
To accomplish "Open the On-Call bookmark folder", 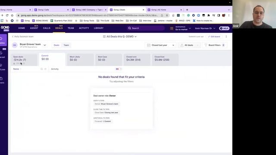I will [x=132, y=21].
